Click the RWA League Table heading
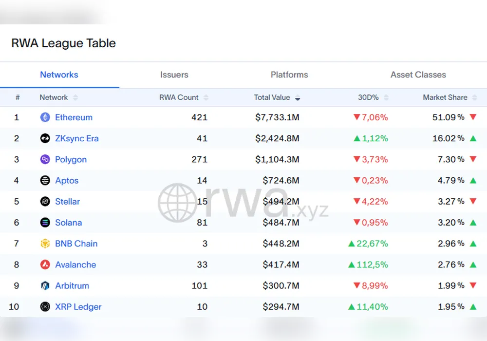The width and height of the screenshot is (487, 341). pyautogui.click(x=63, y=43)
